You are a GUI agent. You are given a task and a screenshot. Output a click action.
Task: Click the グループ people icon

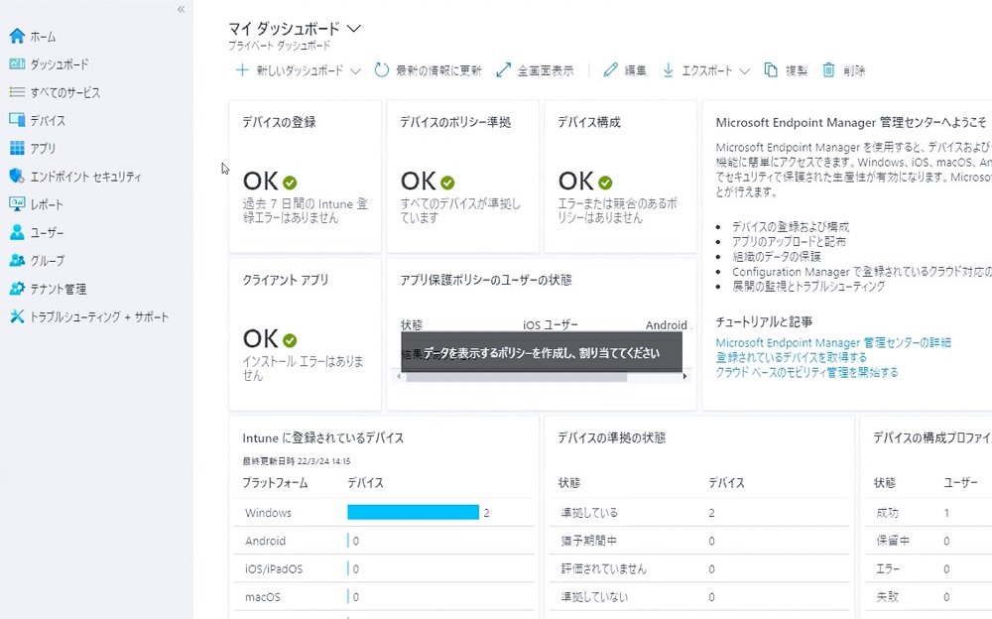(x=17, y=260)
